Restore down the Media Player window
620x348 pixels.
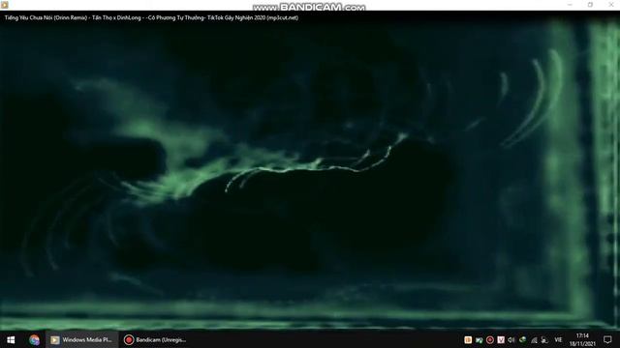point(590,5)
